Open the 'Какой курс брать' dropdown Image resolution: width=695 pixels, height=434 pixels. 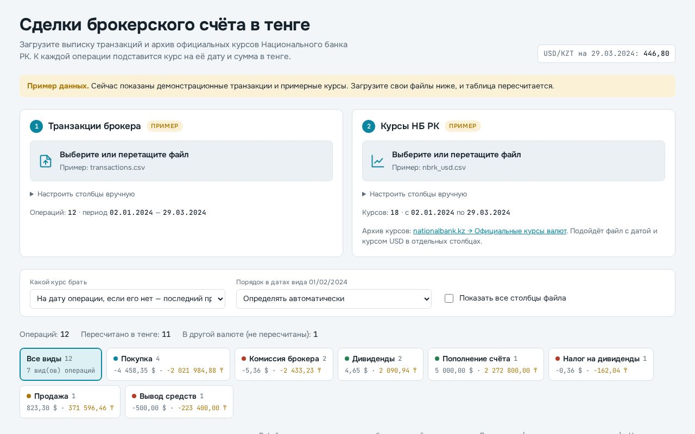point(128,299)
